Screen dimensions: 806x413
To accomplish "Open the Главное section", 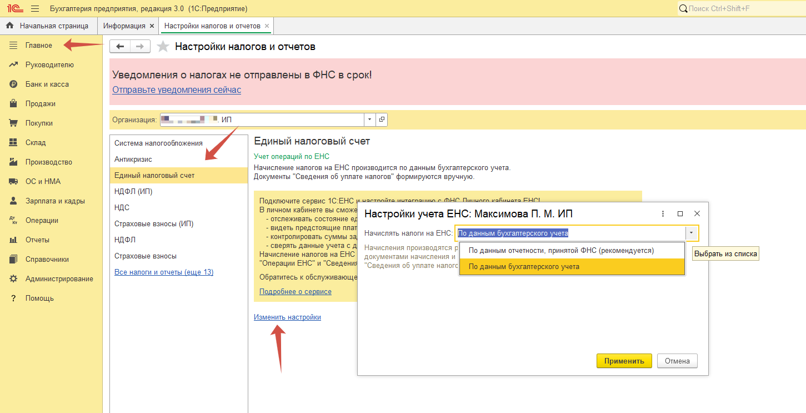I will coord(51,45).
